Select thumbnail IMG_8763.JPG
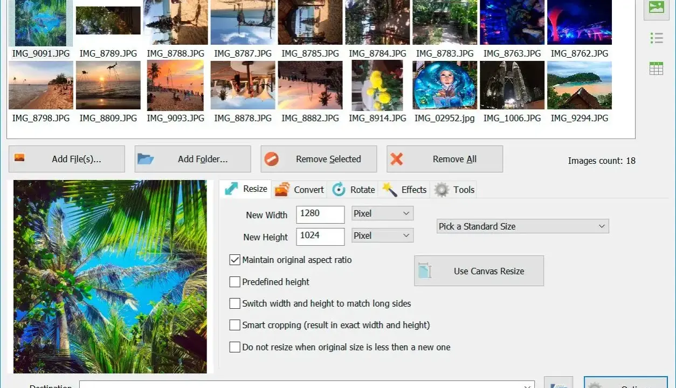 click(x=512, y=22)
